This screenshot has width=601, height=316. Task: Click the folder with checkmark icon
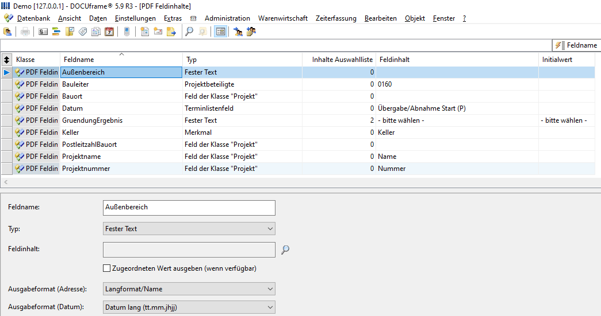(x=70, y=32)
